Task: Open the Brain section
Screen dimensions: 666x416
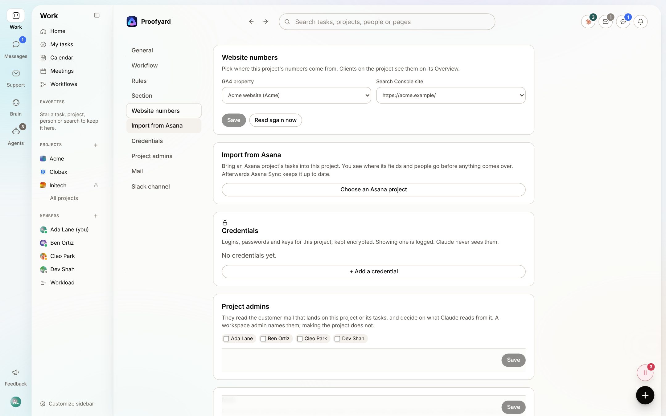Action: [x=16, y=107]
